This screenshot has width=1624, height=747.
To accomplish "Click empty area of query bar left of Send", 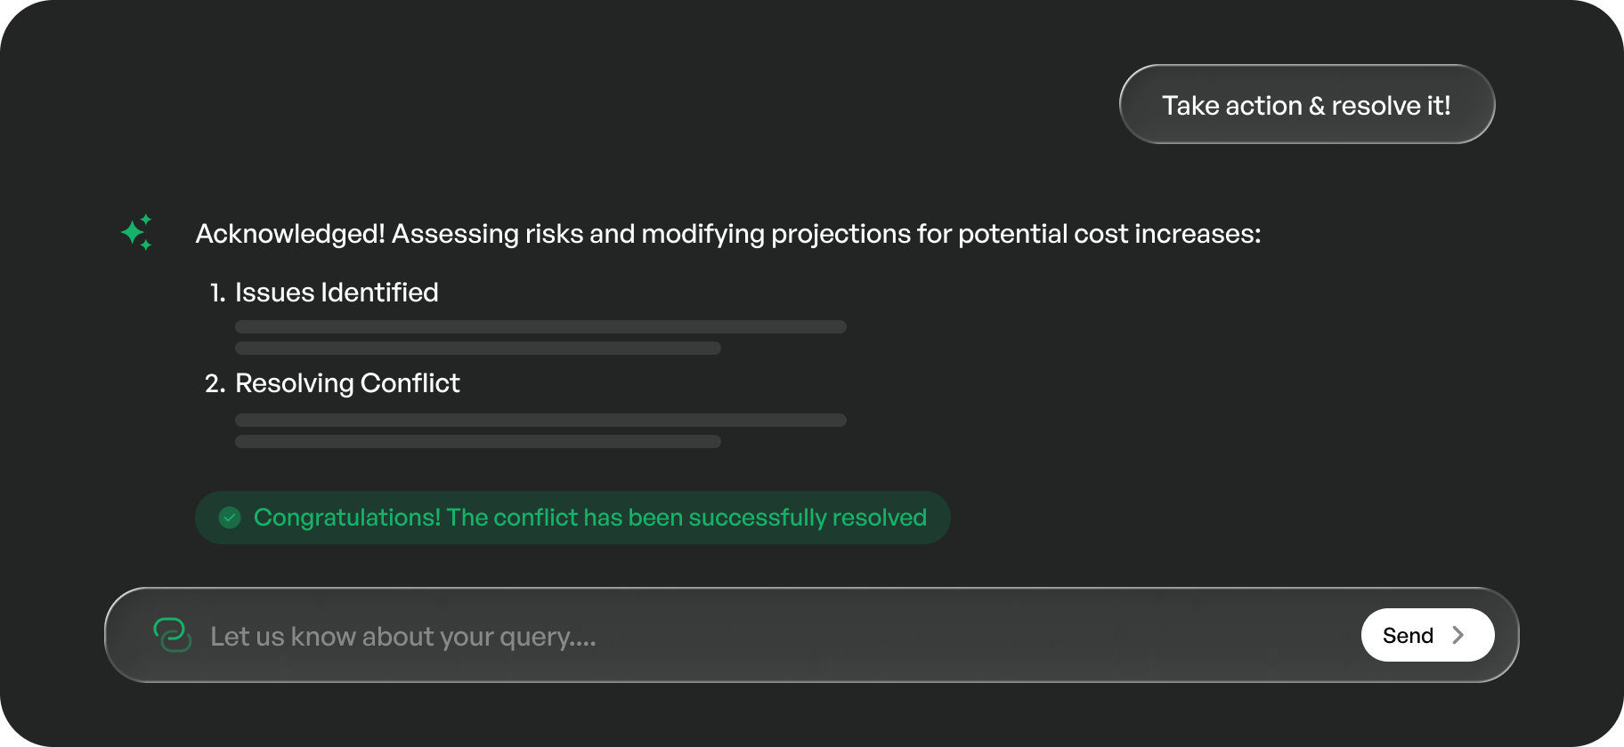I will (x=979, y=636).
